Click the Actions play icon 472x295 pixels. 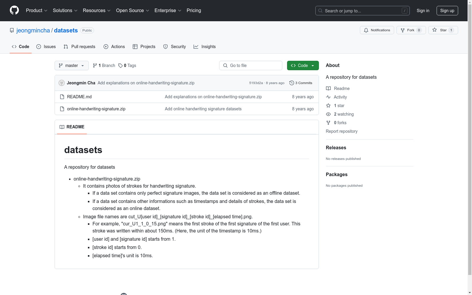(x=106, y=47)
